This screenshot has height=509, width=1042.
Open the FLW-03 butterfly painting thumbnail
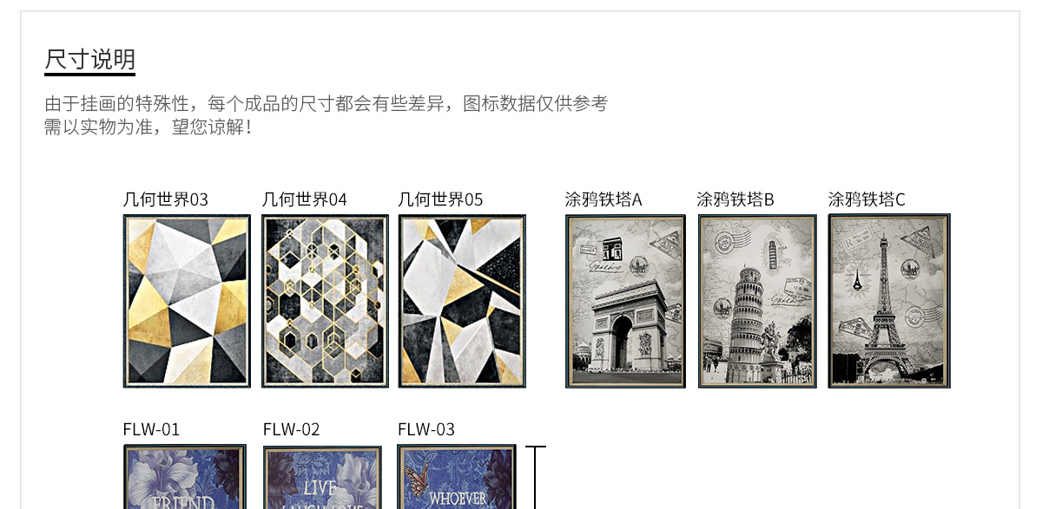click(x=457, y=477)
